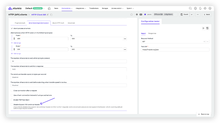The image size is (220, 123).
Task: Mark this client as favorite with the star
Action: [x=131, y=14]
